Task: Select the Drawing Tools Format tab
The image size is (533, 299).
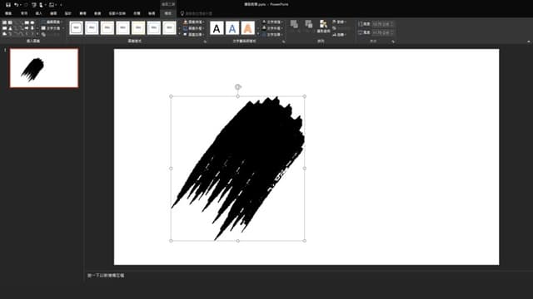Action: (x=168, y=13)
